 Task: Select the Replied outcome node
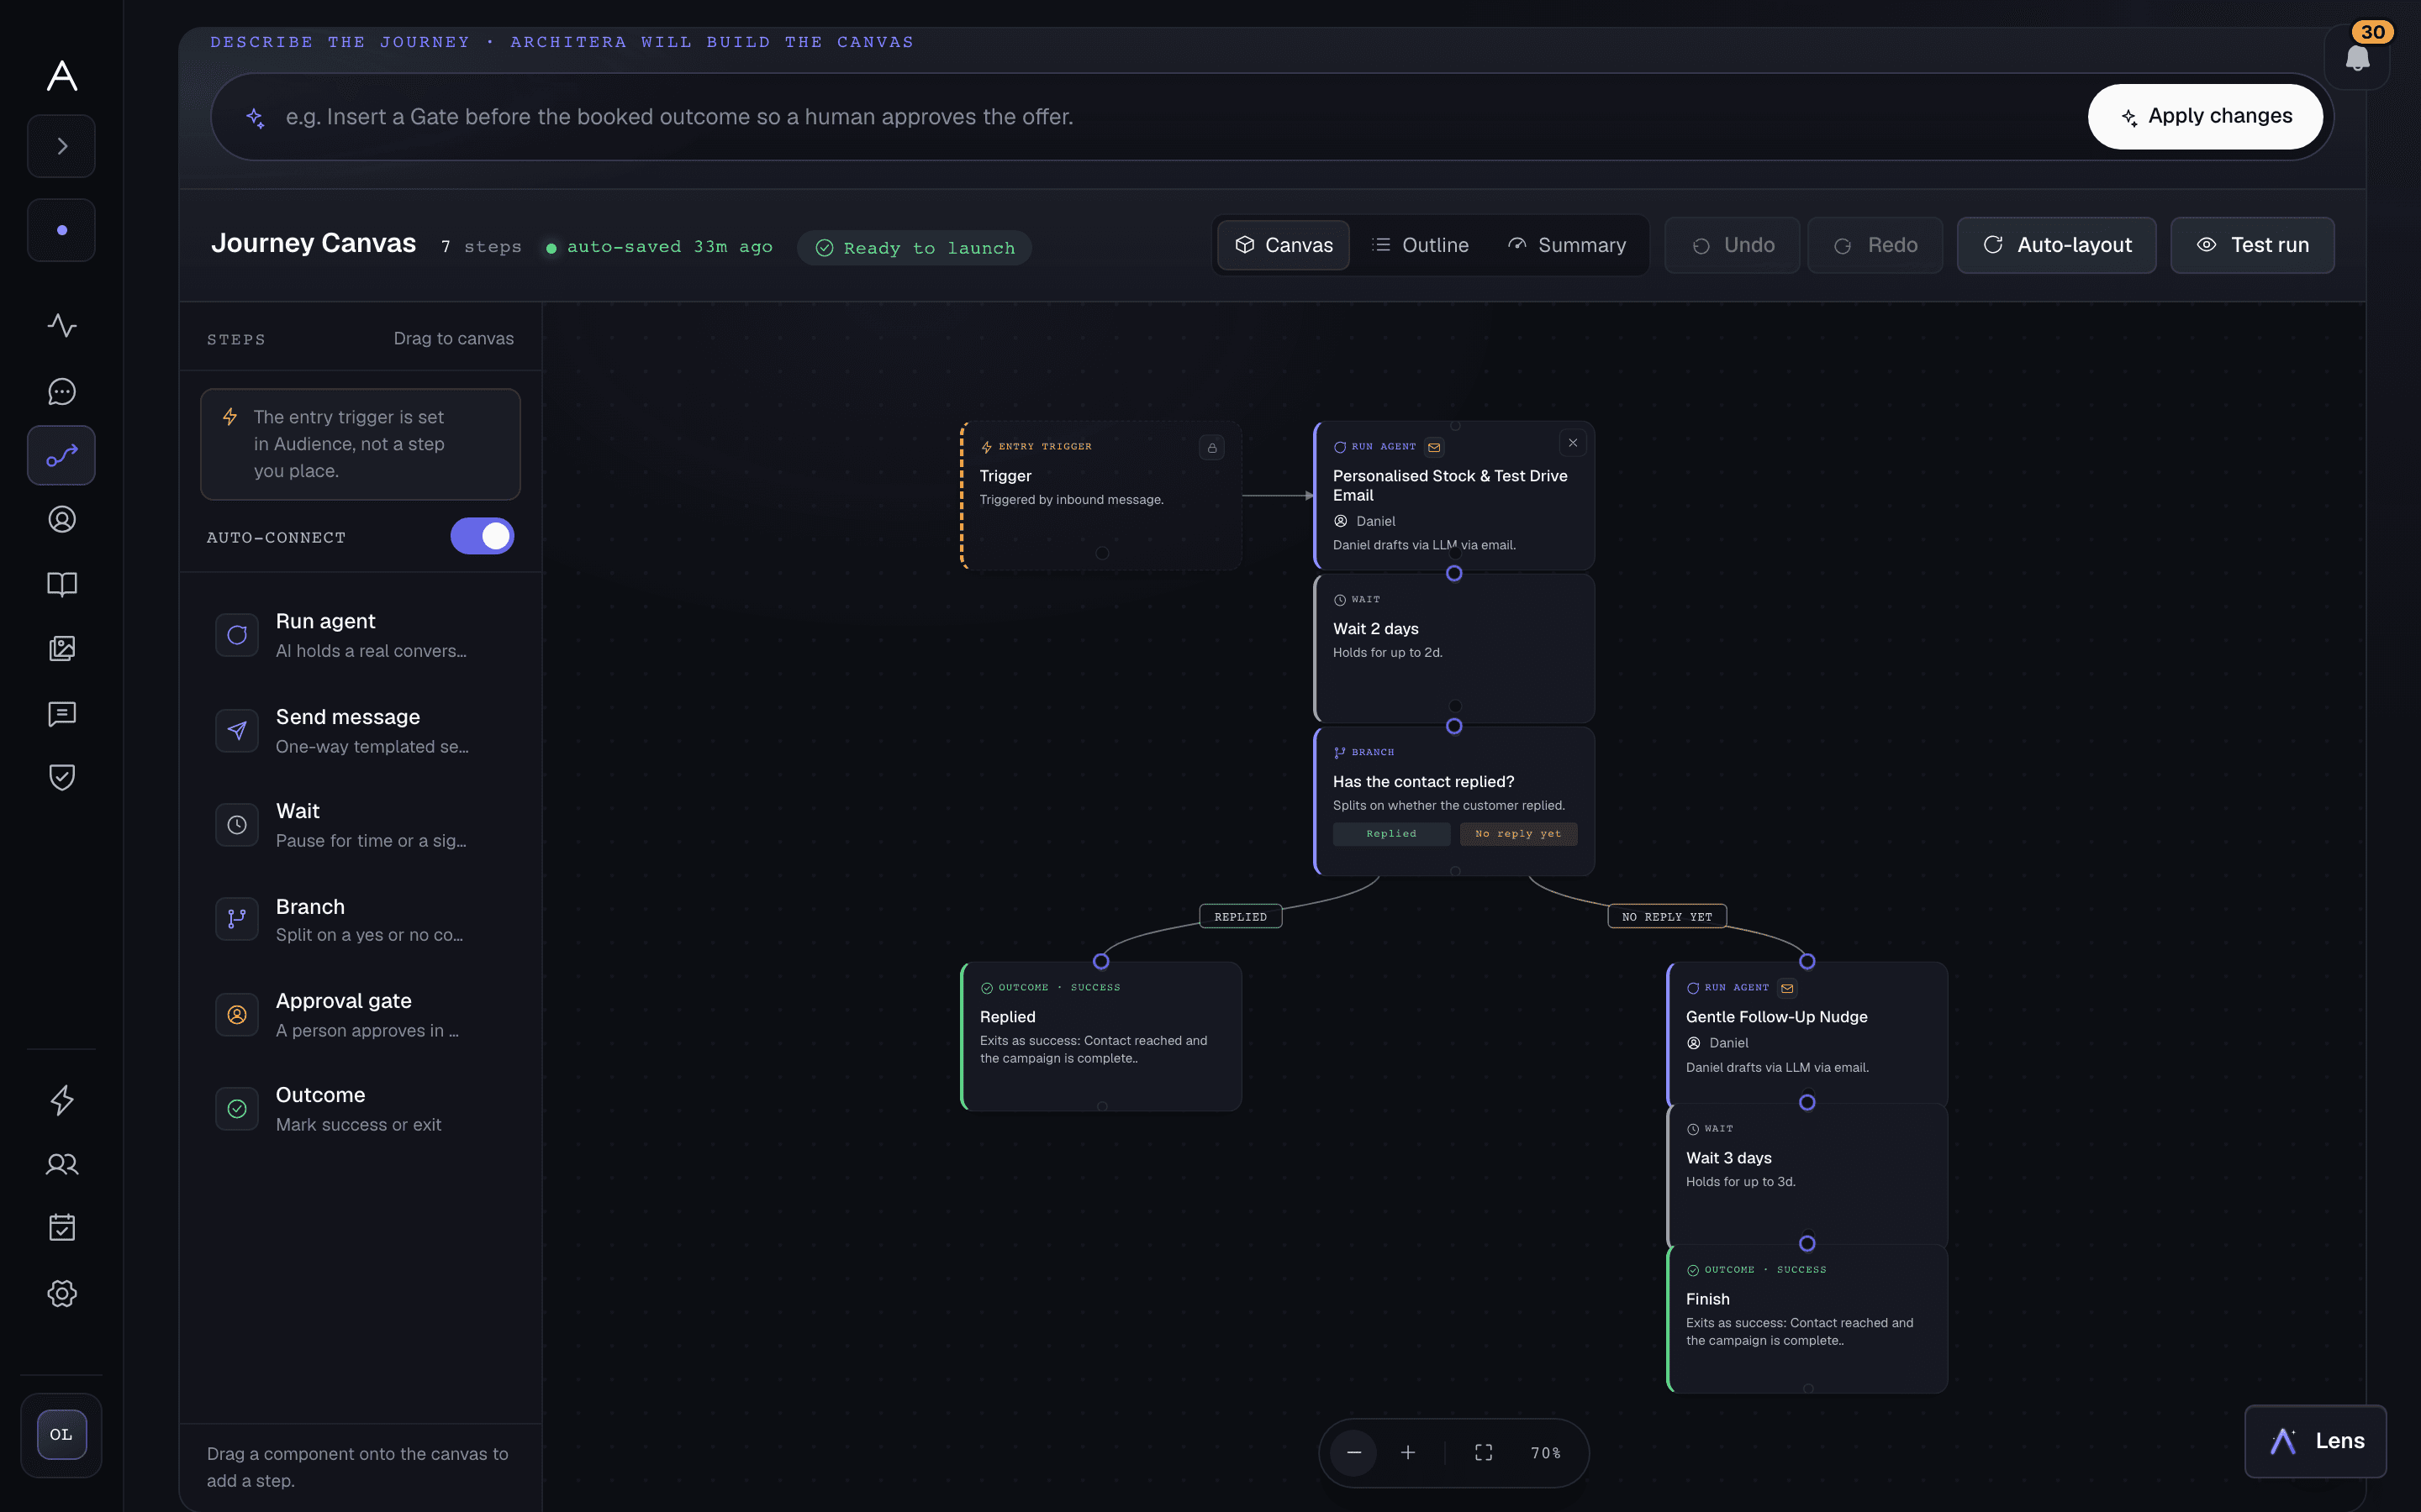click(1100, 1036)
